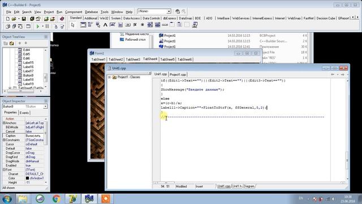The image size is (362, 204).
Task: Click the Save All toolbar icon
Action: click(x=32, y=19)
